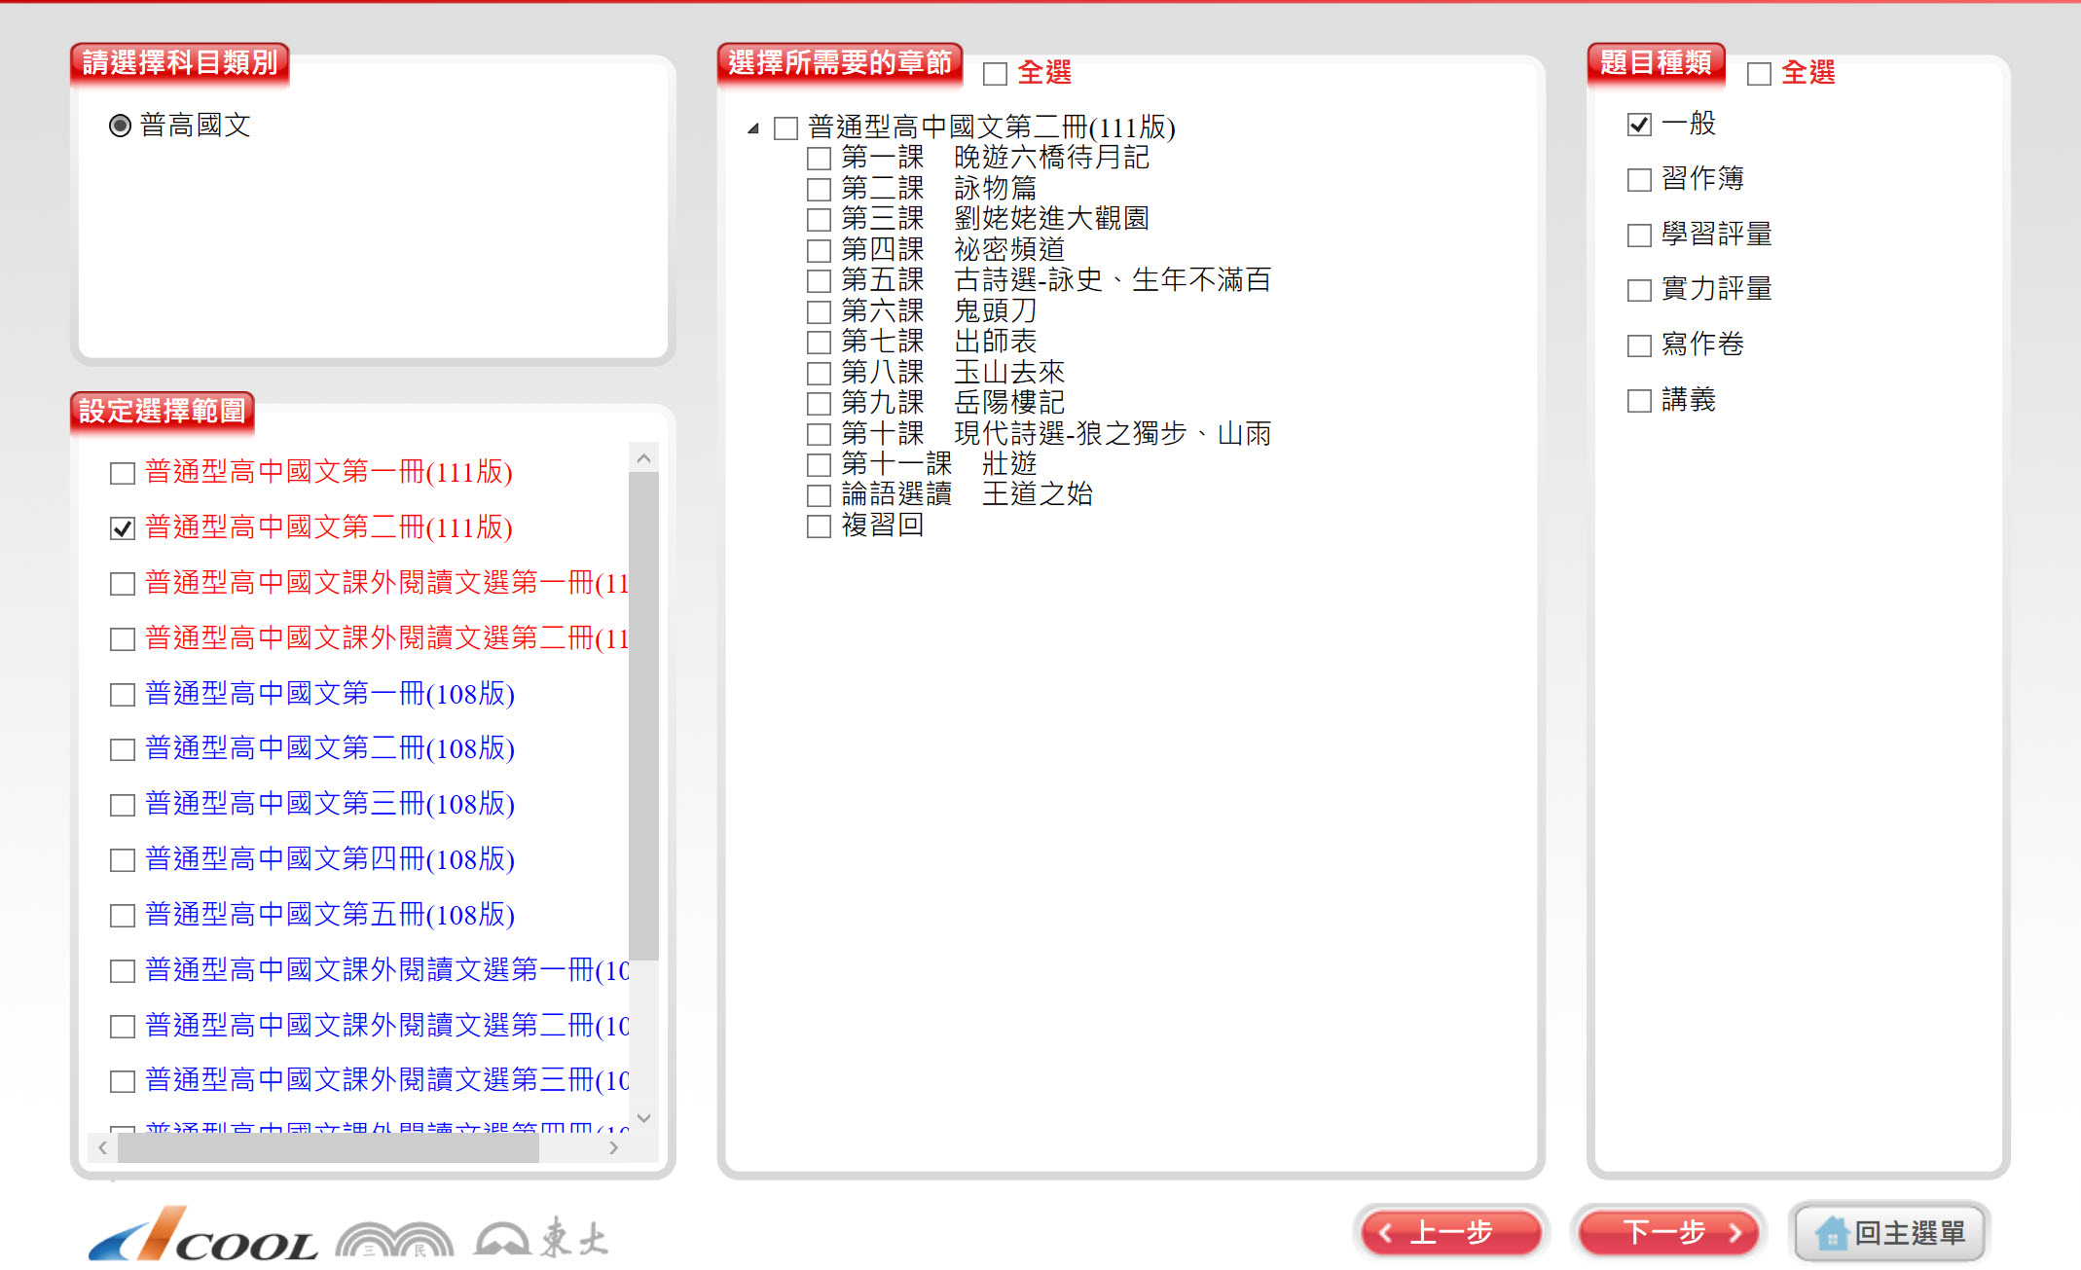Select the 複習回 checkbox

[x=820, y=526]
